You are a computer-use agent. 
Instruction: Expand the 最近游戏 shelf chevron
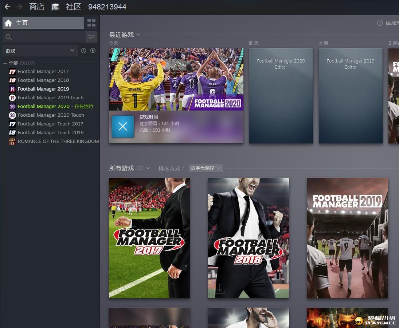[x=138, y=35]
